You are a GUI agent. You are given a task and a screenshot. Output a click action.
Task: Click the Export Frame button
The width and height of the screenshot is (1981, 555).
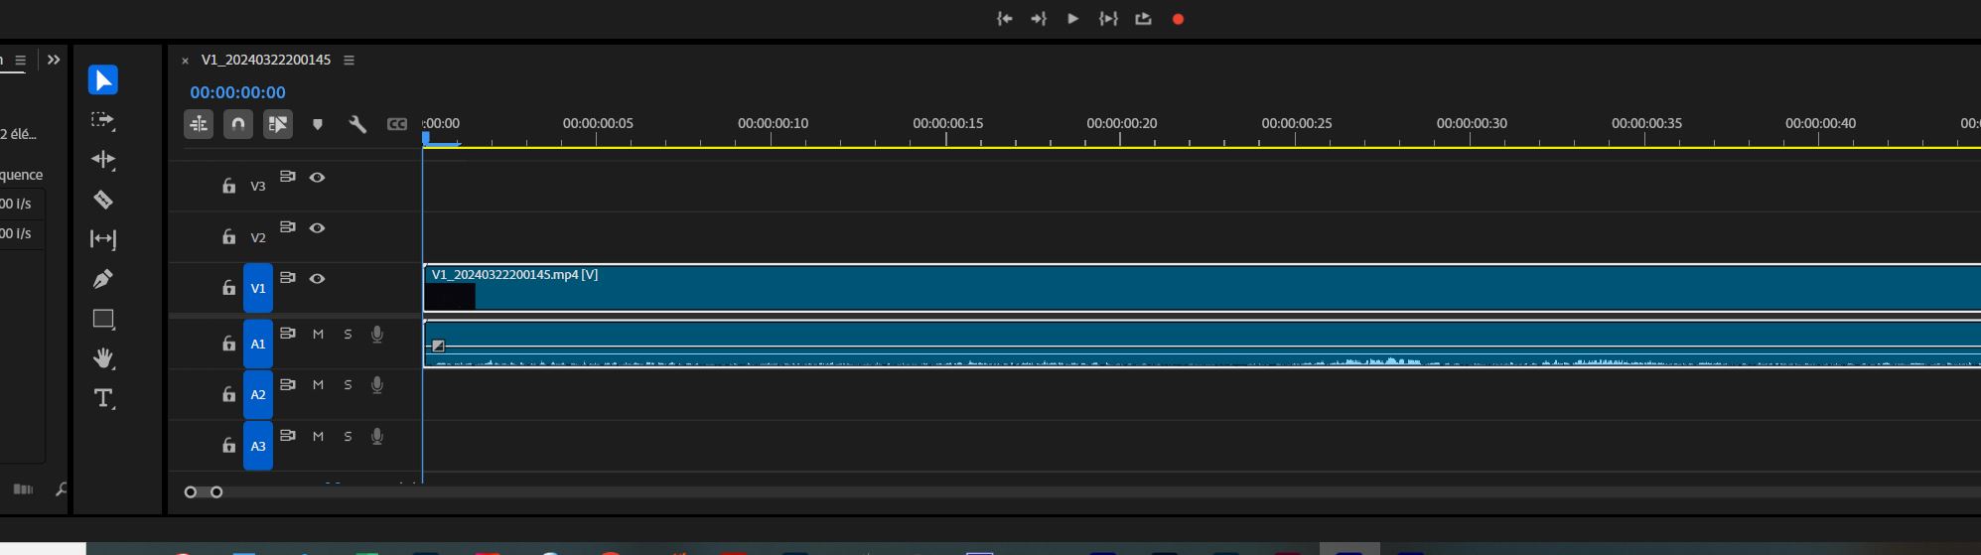tap(1143, 19)
